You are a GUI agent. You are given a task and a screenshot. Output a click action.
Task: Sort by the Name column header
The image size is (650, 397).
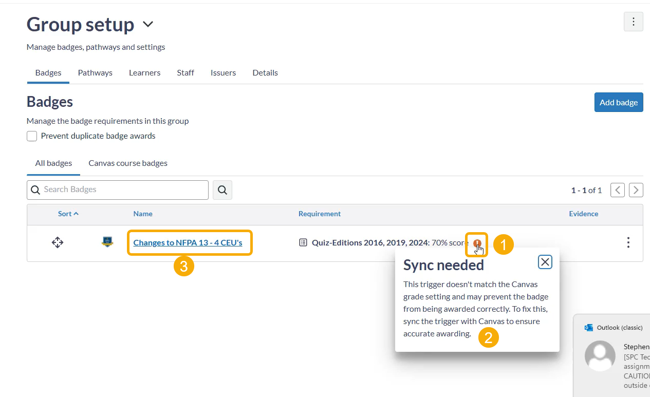(143, 214)
